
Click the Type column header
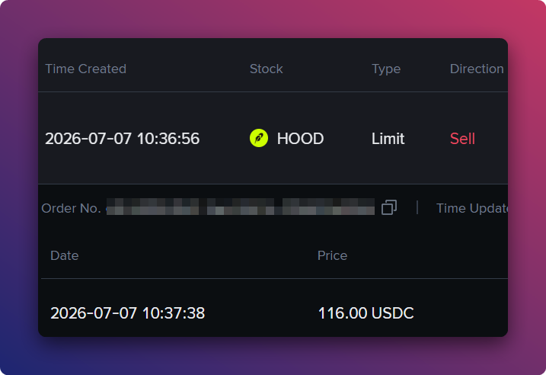(386, 69)
